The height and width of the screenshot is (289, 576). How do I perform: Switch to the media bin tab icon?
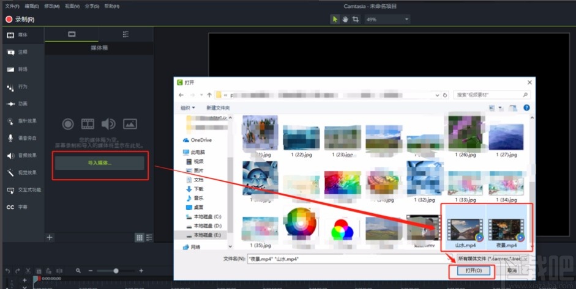72,34
